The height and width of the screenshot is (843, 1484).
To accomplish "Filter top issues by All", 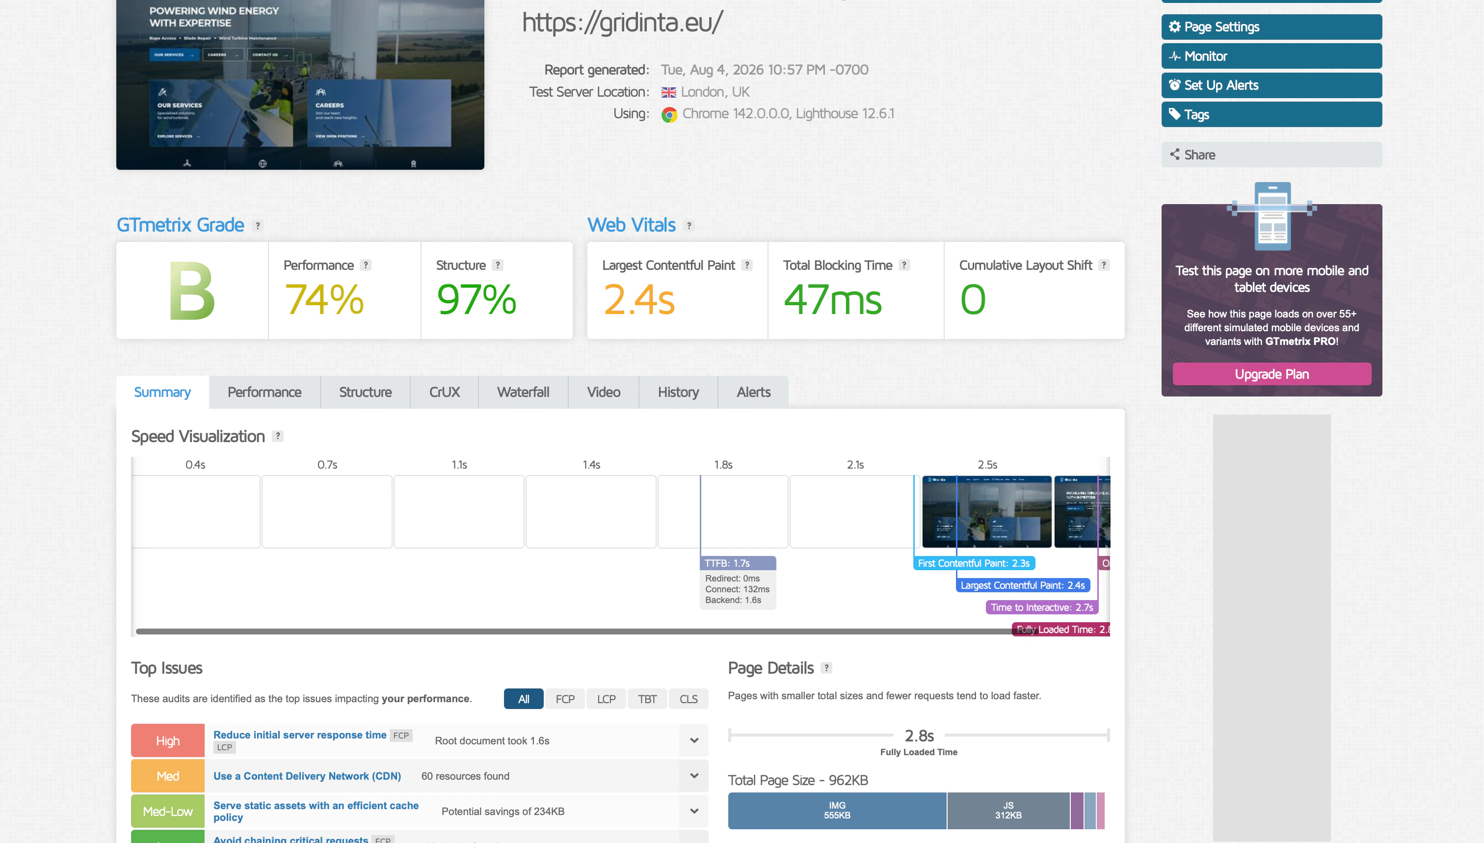I will (524, 699).
